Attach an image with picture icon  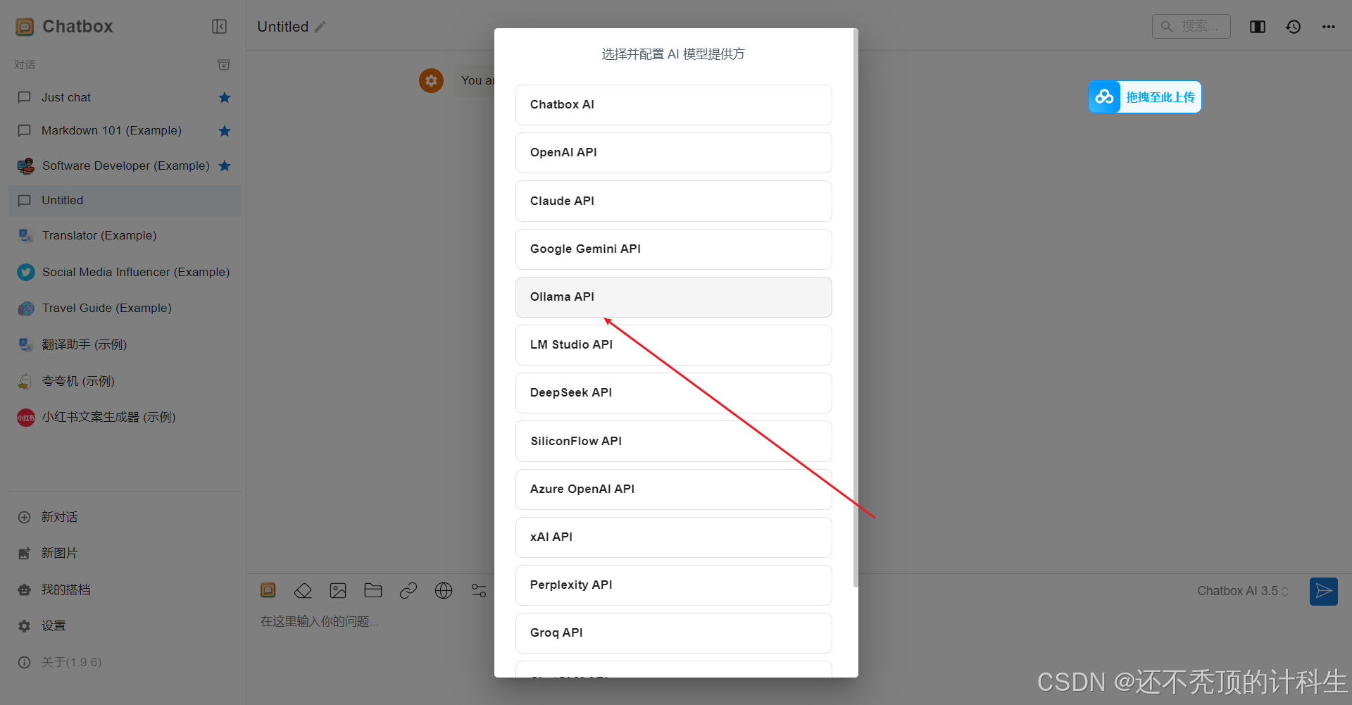coord(338,590)
